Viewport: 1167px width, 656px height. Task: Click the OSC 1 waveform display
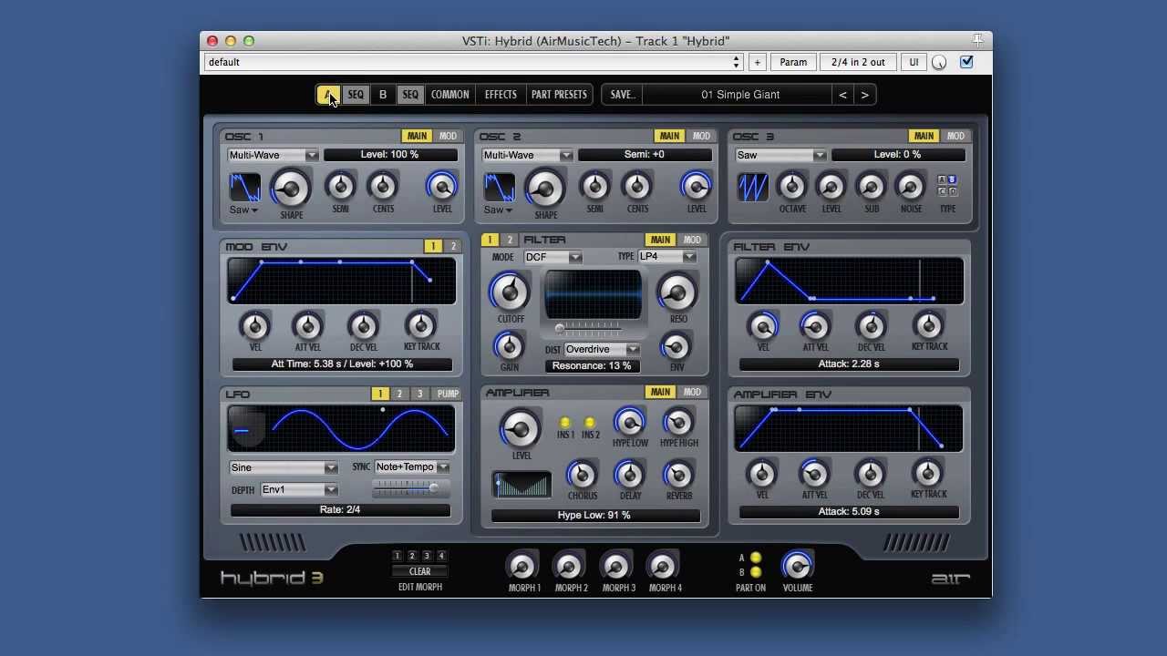point(244,188)
